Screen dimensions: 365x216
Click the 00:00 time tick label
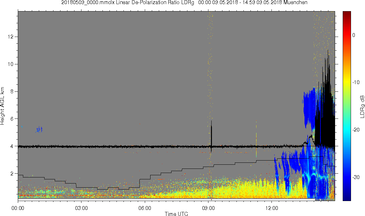tap(18, 208)
